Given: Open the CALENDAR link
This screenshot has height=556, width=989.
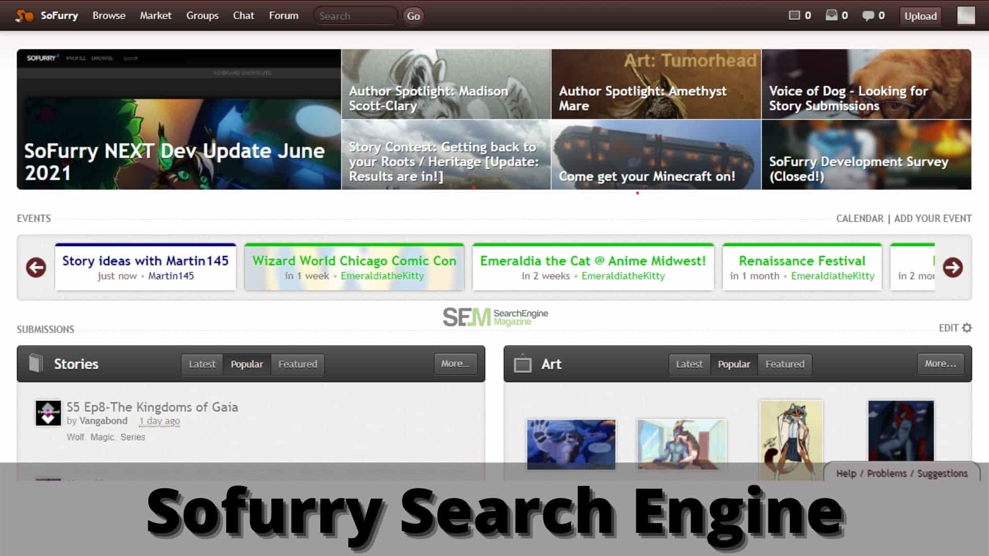Looking at the screenshot, I should [860, 218].
